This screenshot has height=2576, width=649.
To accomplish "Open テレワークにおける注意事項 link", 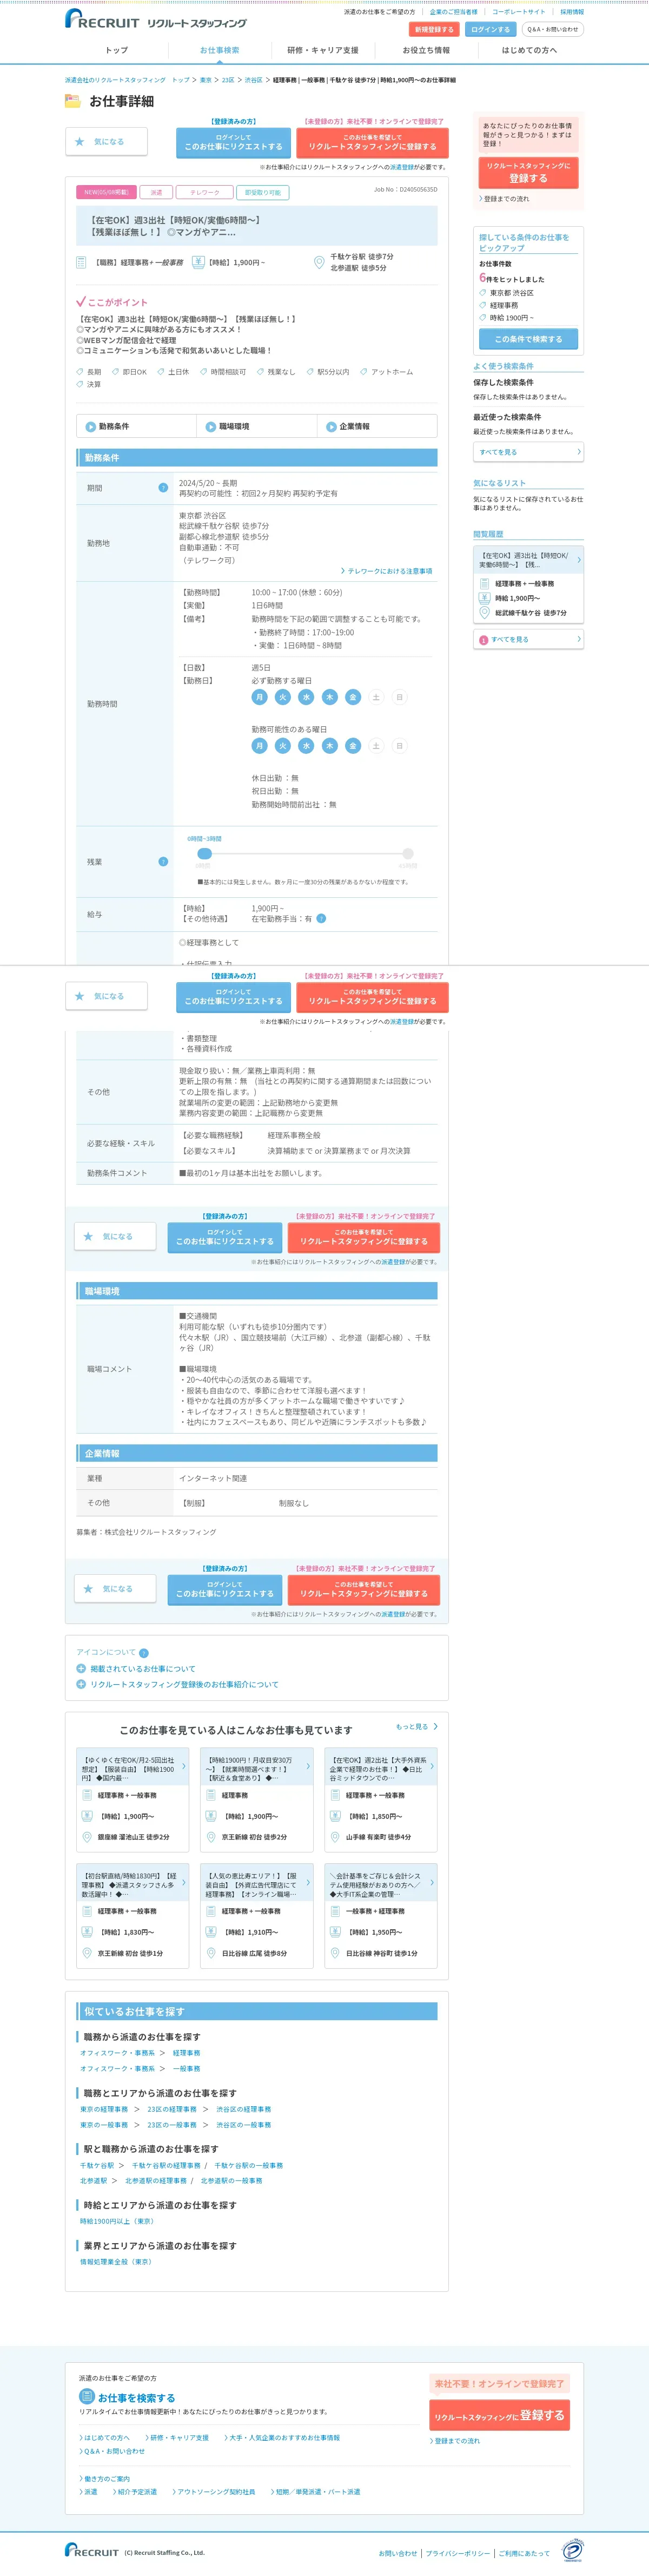I will [x=386, y=571].
